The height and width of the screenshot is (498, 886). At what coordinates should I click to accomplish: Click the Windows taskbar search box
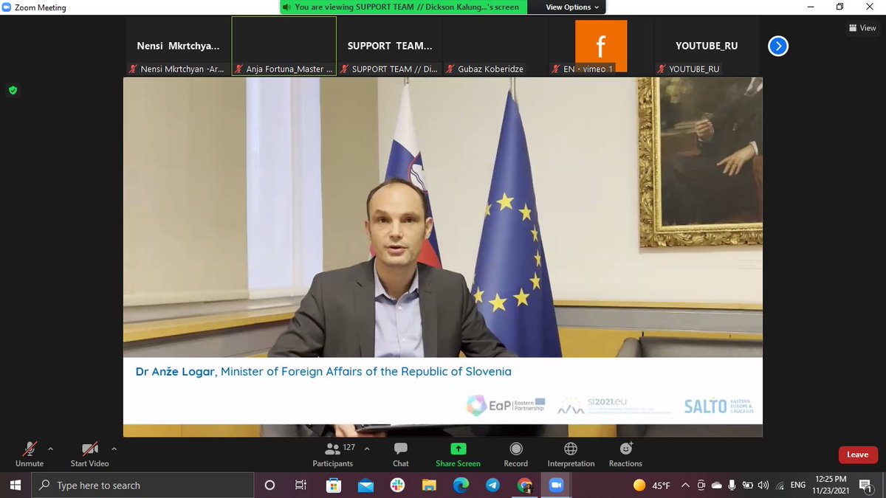click(x=143, y=485)
